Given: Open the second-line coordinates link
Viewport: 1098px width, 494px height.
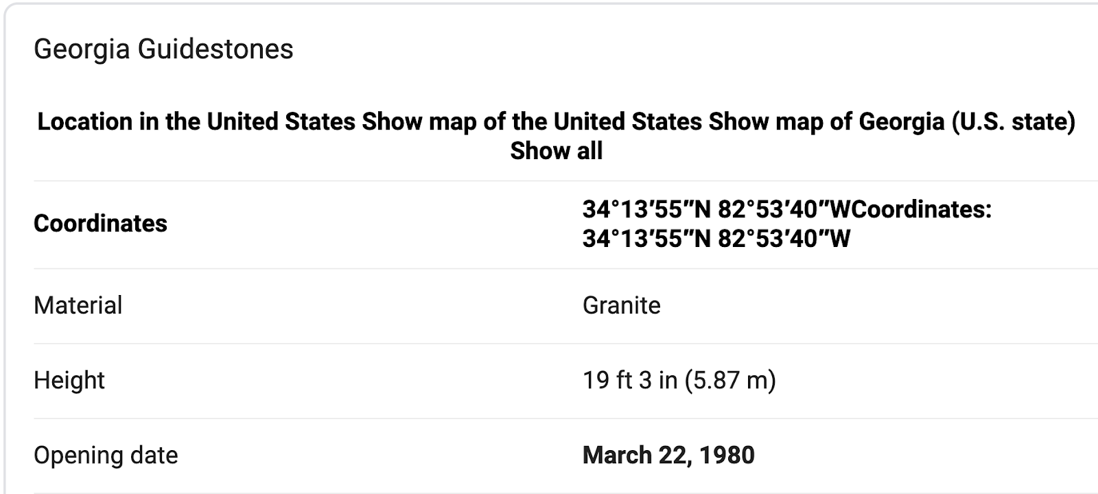Looking at the screenshot, I should [x=716, y=239].
